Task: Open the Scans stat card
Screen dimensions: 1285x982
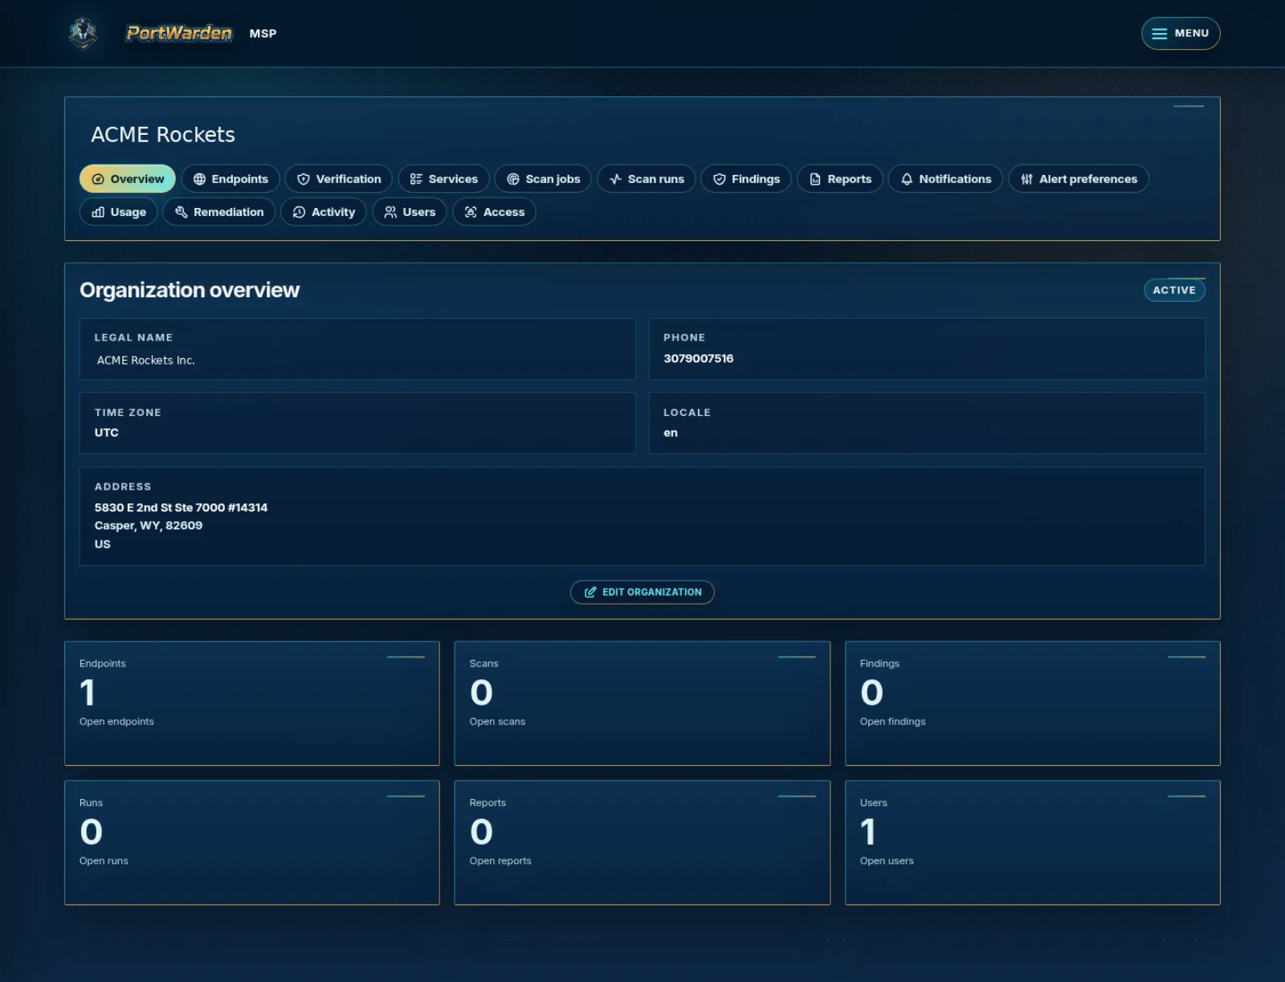Action: coord(642,703)
